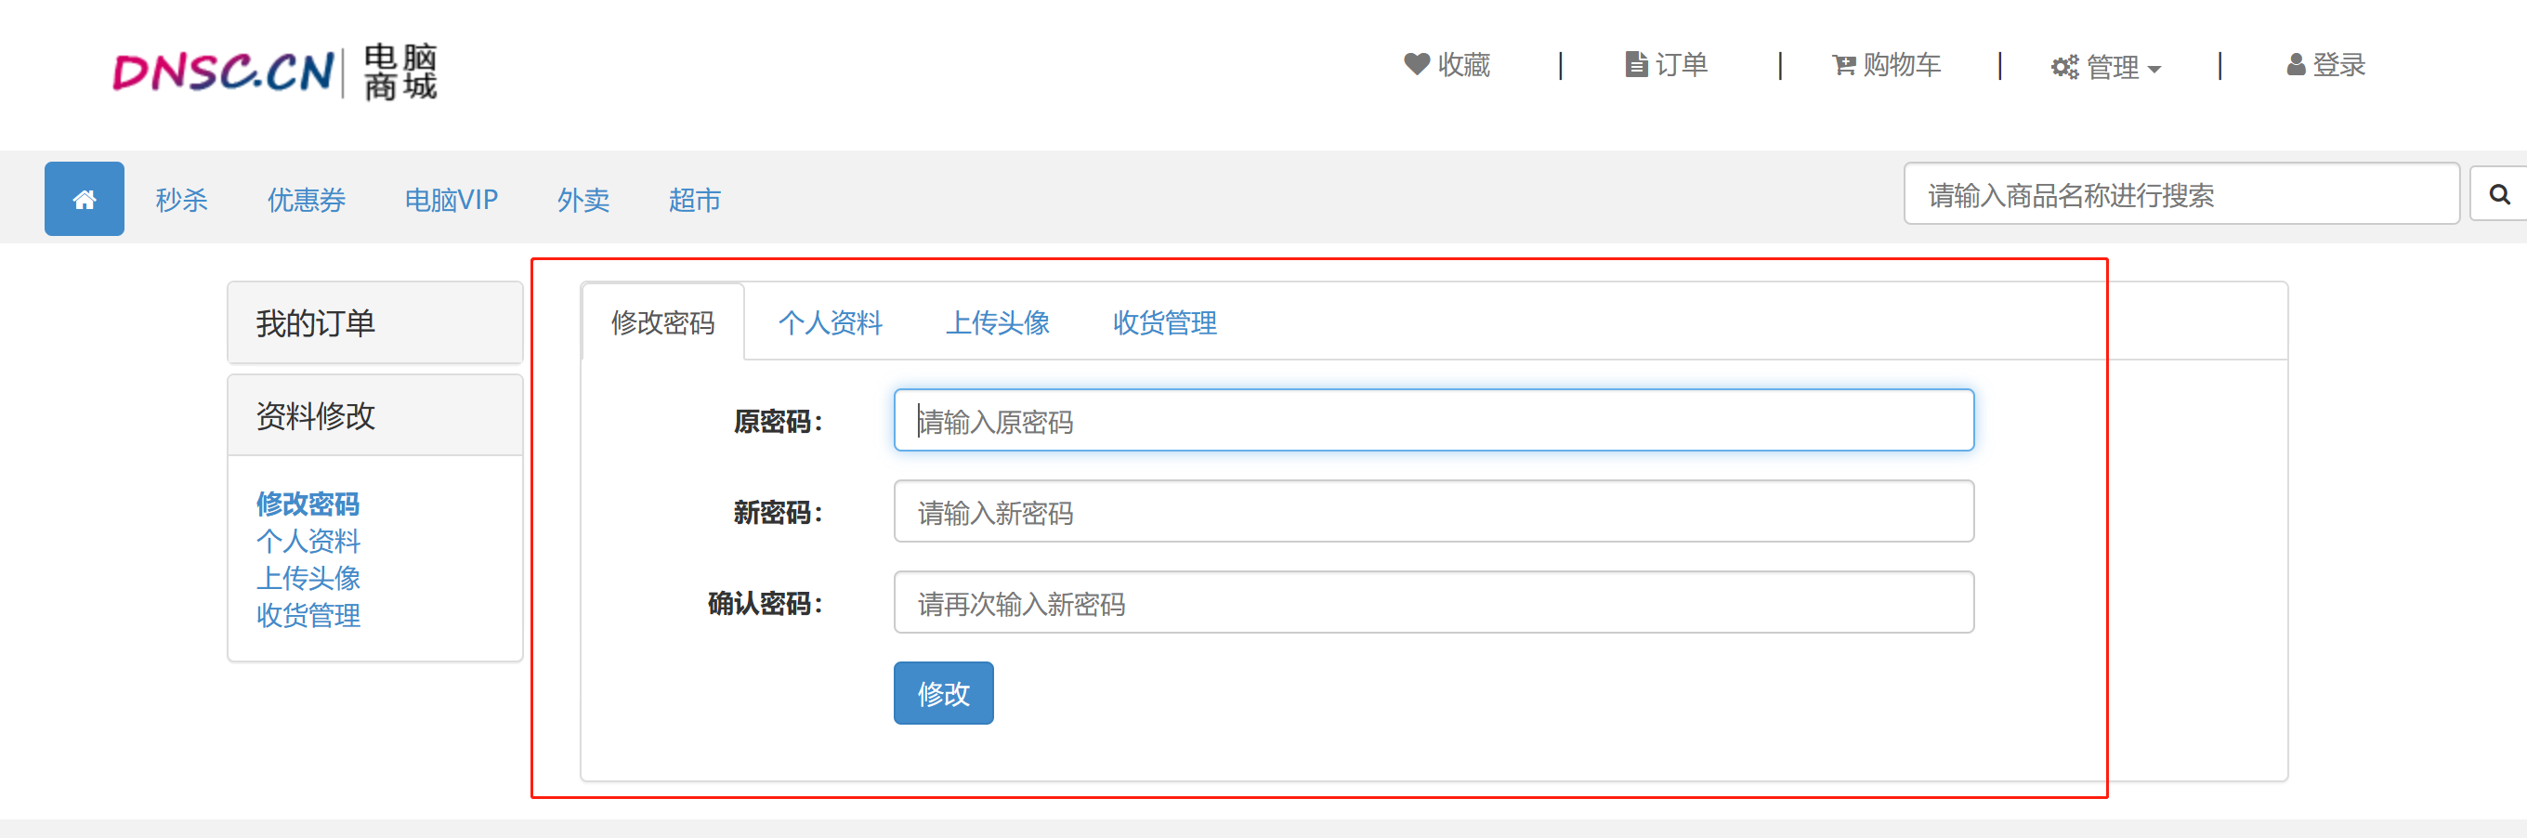Click sidebar link 上传头像
This screenshot has width=2527, height=838.
[x=308, y=578]
